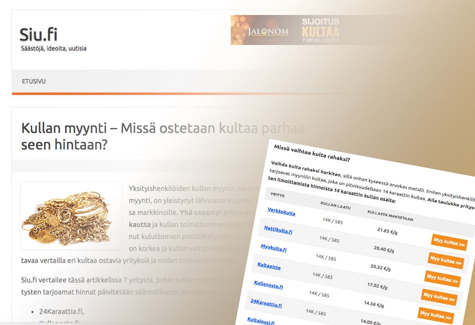Select the 'YRITYS' column header
The width and height of the screenshot is (475, 325).
click(277, 195)
